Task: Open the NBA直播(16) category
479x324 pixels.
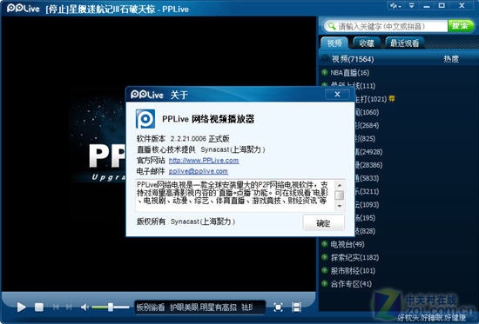Action: pos(350,73)
